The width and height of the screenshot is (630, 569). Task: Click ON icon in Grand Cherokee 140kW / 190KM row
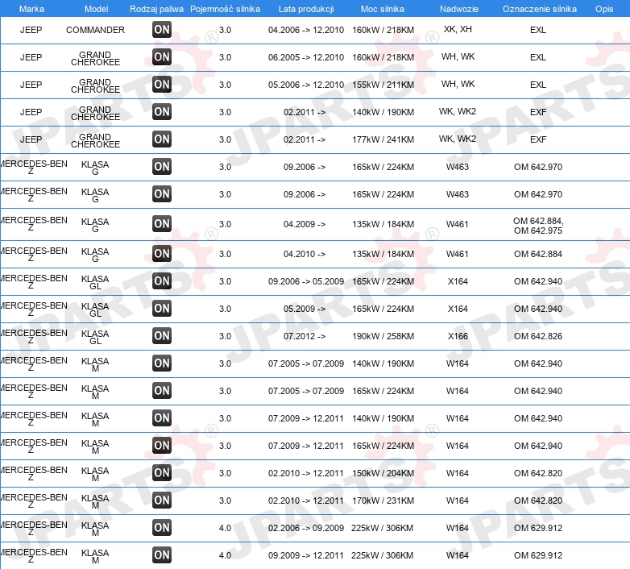[162, 111]
